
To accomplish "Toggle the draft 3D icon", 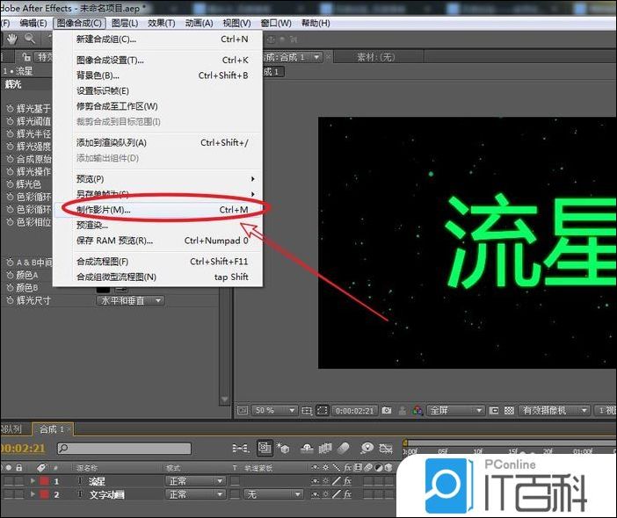I will pyautogui.click(x=283, y=448).
